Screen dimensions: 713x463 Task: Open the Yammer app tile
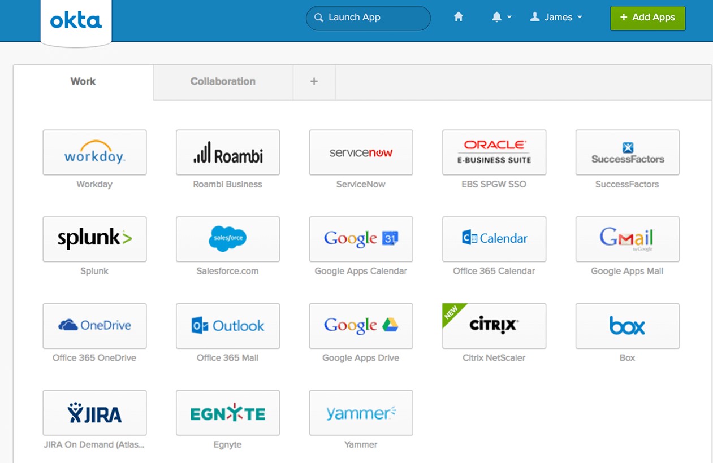point(361,413)
